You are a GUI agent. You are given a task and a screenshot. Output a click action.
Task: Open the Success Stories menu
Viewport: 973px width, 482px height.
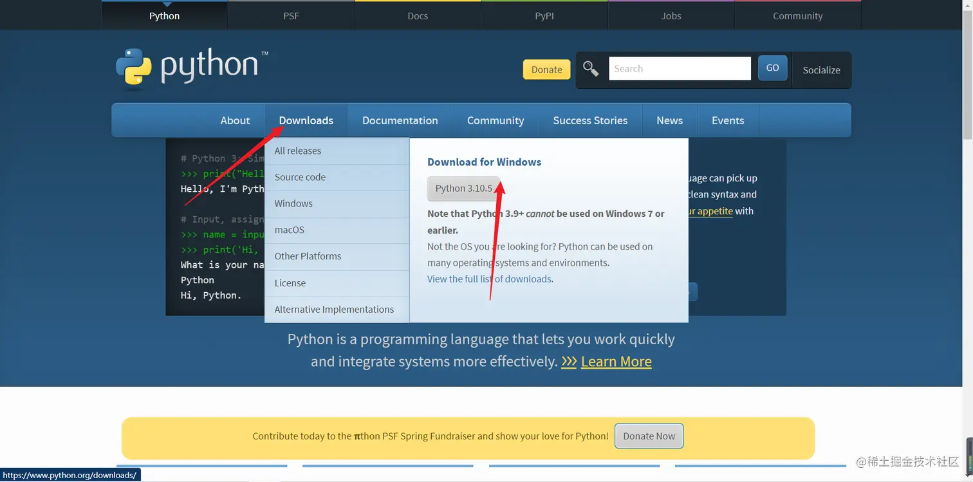coord(590,120)
